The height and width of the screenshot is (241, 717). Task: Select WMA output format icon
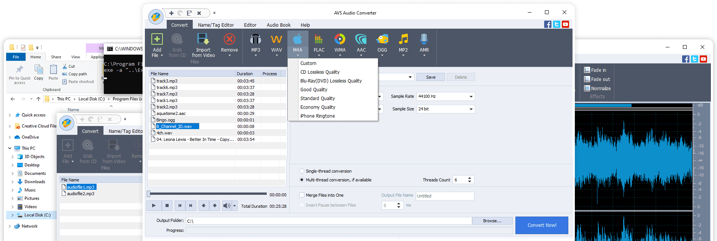pos(340,39)
